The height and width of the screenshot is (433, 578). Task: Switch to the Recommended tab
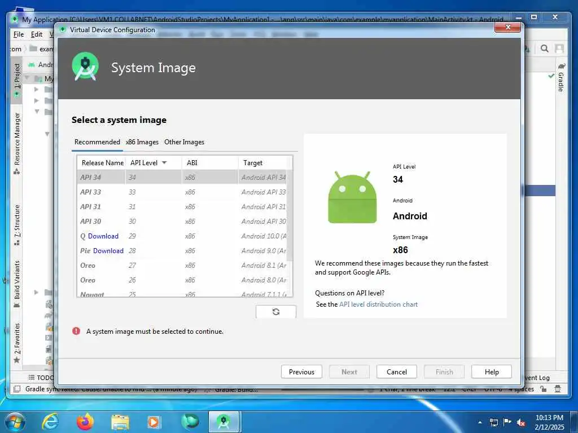[x=97, y=142]
